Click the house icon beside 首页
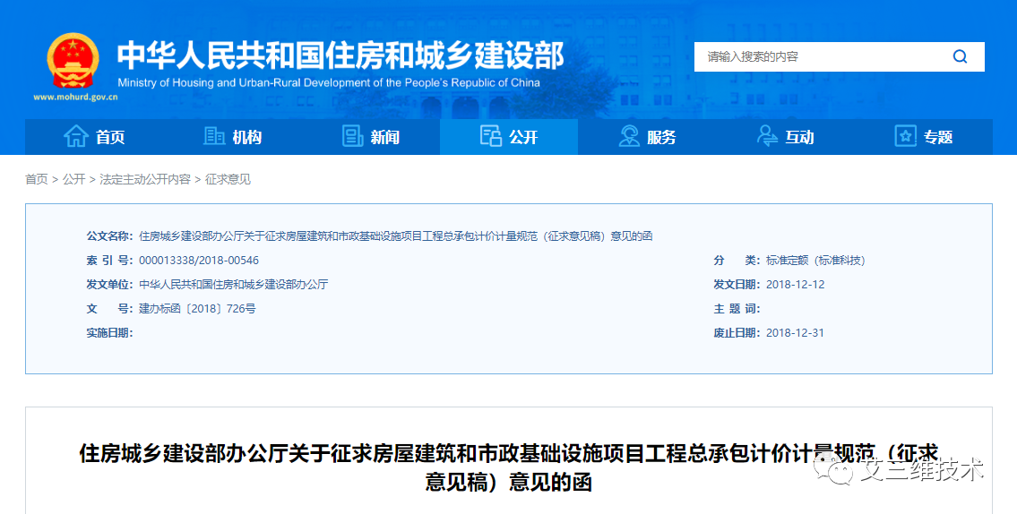 76,137
